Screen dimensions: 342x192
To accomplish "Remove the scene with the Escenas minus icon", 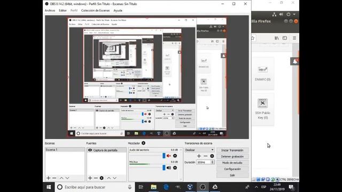I will pos(55,178).
